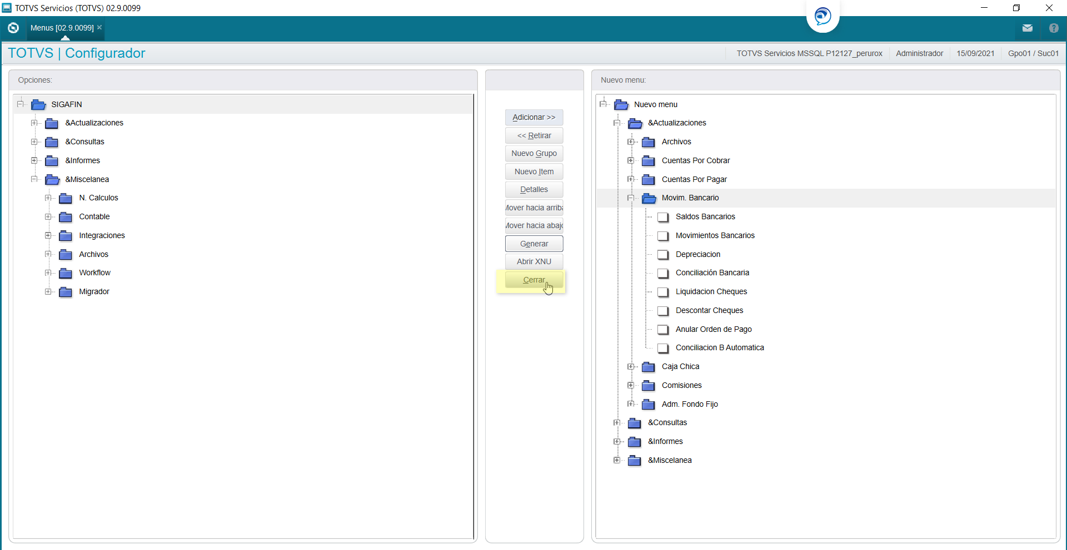Click the Generar button
1067x550 pixels.
pos(534,244)
